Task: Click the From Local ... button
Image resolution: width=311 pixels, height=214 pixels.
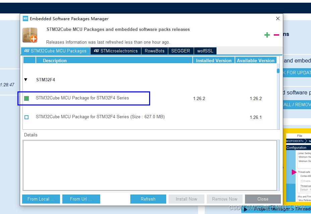Action: tap(41, 199)
